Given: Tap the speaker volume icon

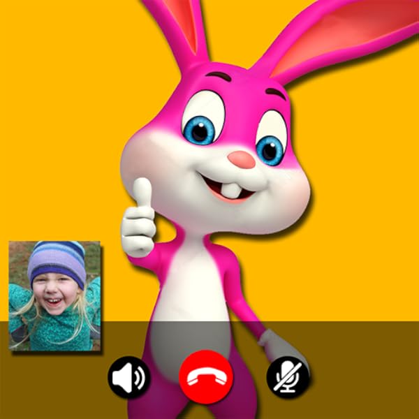Looking at the screenshot, I should coord(129,378).
